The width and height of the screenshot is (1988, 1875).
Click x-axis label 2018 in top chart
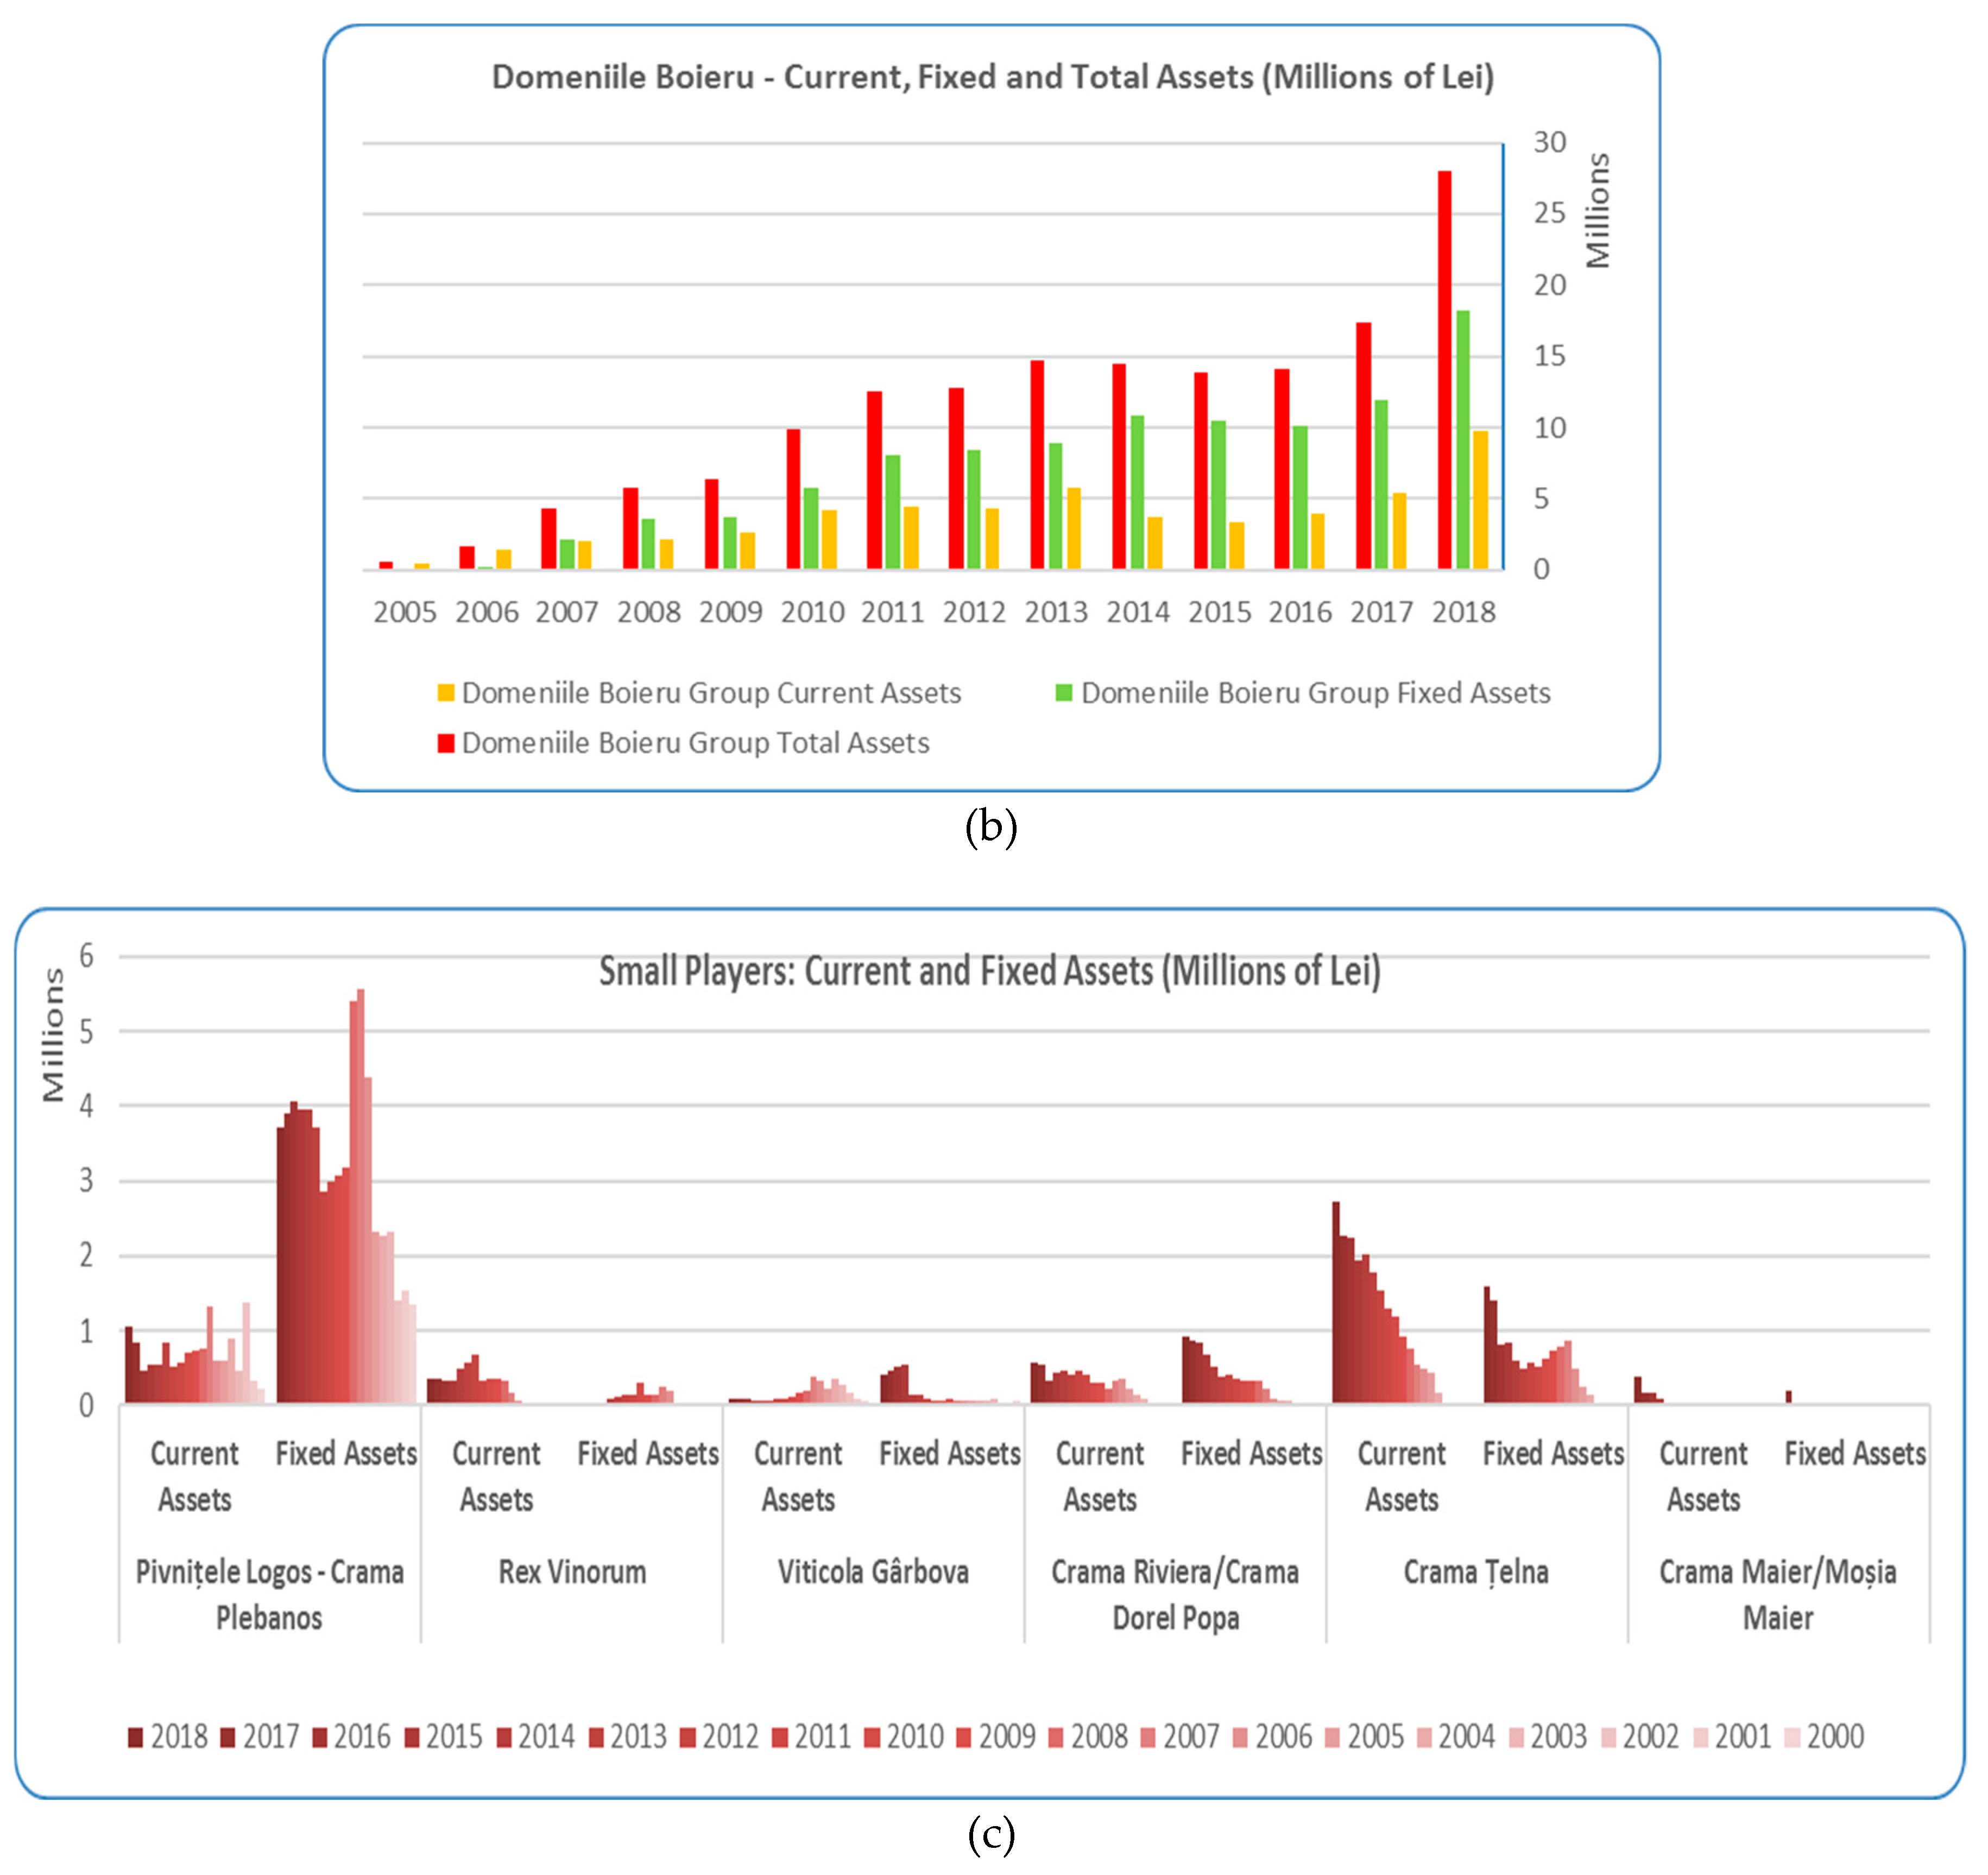click(1464, 612)
